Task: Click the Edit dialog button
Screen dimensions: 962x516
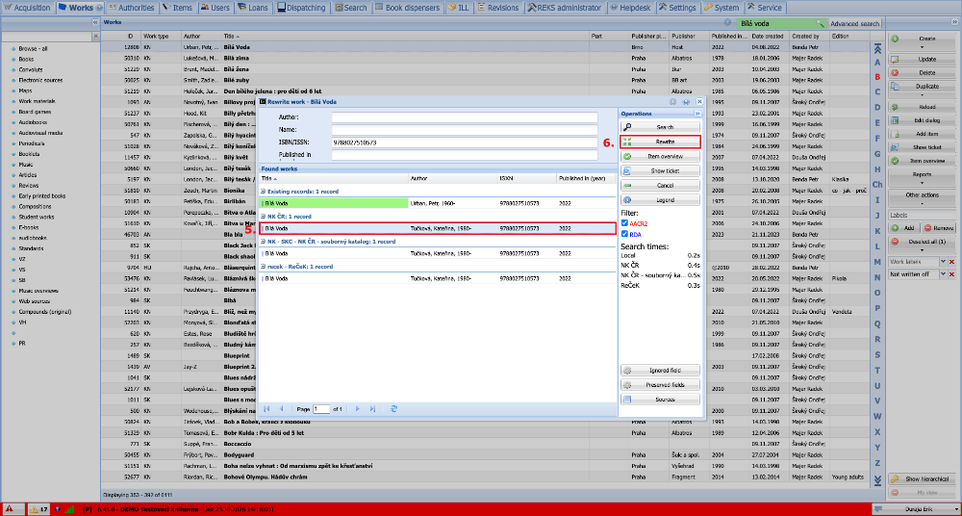Action: pyautogui.click(x=922, y=120)
